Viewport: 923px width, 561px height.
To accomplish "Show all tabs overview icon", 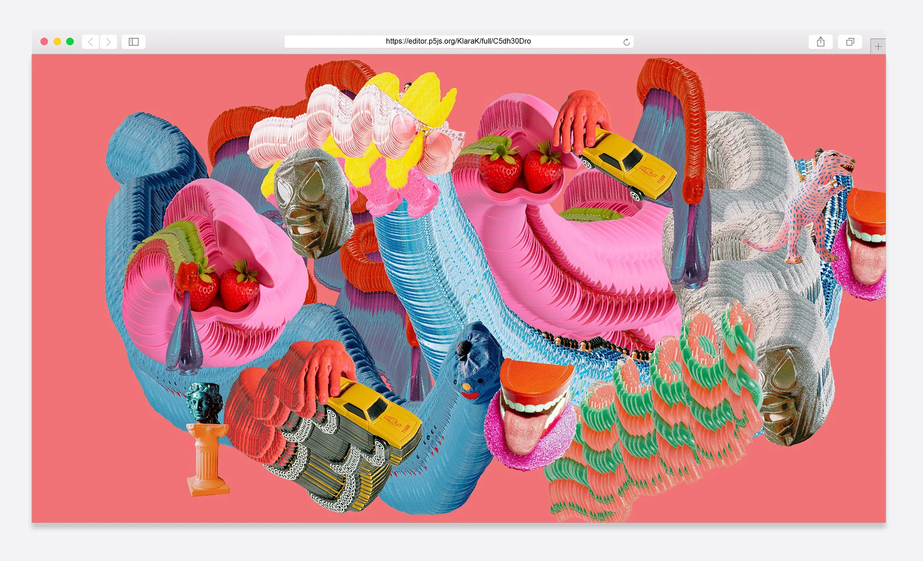I will (x=850, y=42).
